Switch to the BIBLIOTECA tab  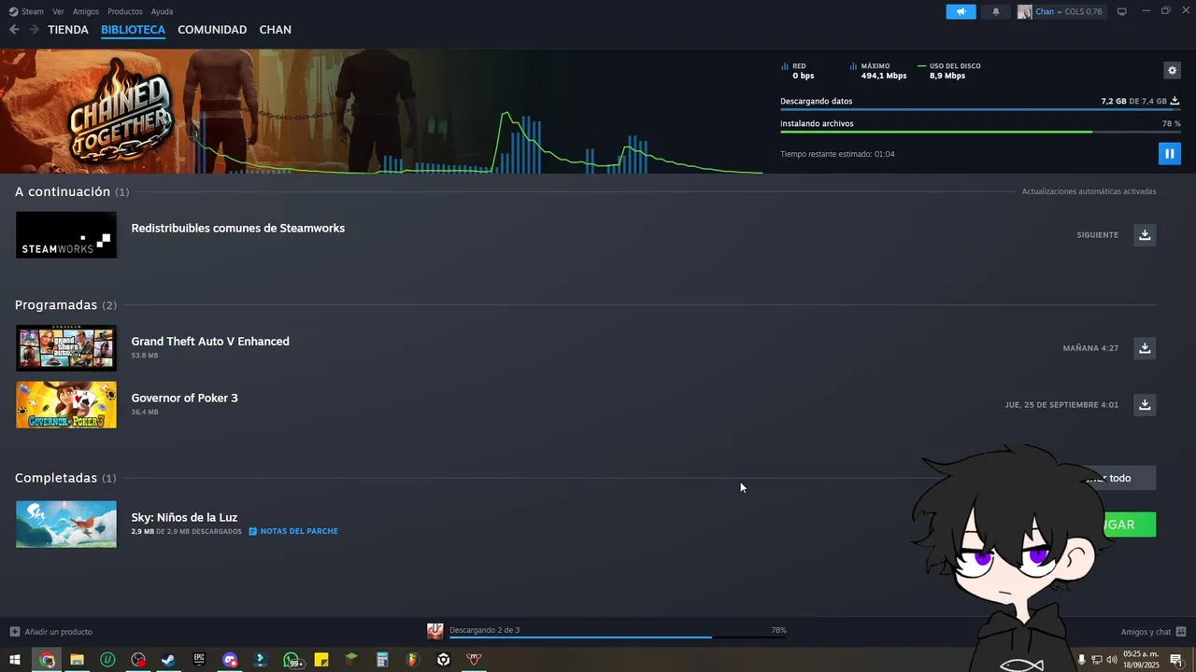[x=133, y=30]
